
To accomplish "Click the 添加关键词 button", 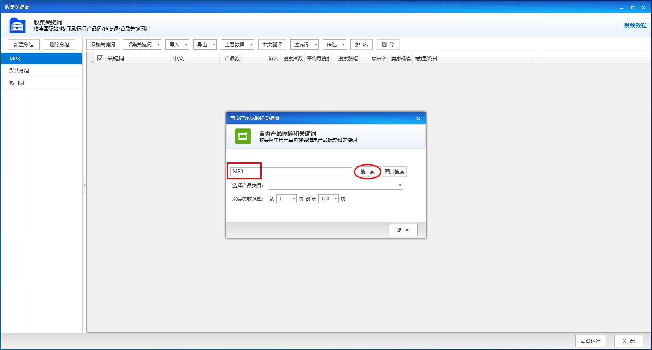I will tap(103, 45).
